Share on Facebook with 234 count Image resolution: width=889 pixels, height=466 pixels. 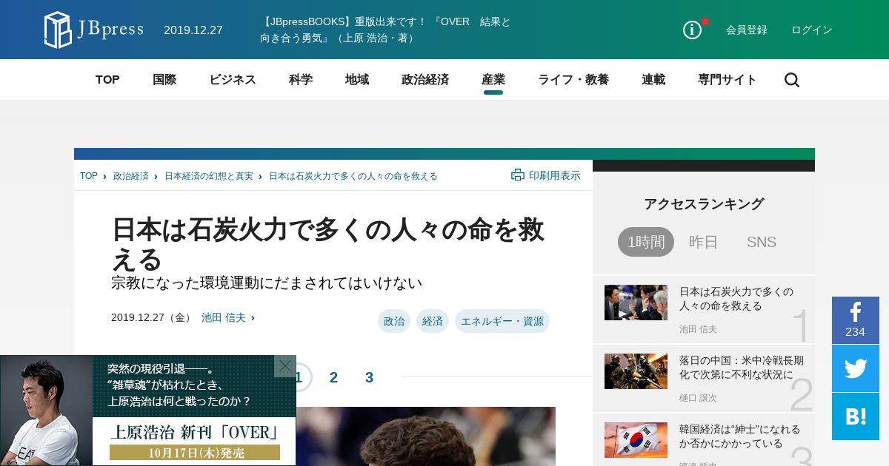pos(856,320)
